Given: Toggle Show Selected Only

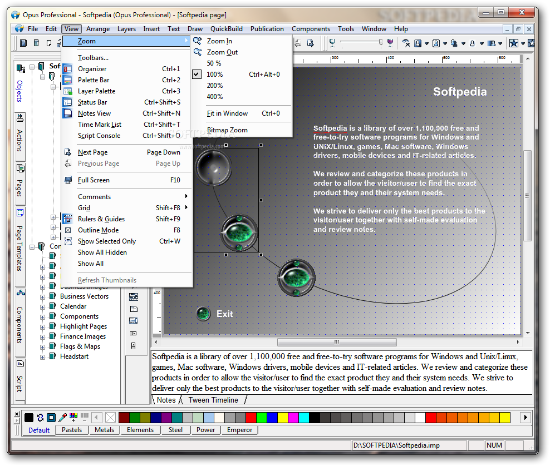Looking at the screenshot, I should click(x=127, y=241).
